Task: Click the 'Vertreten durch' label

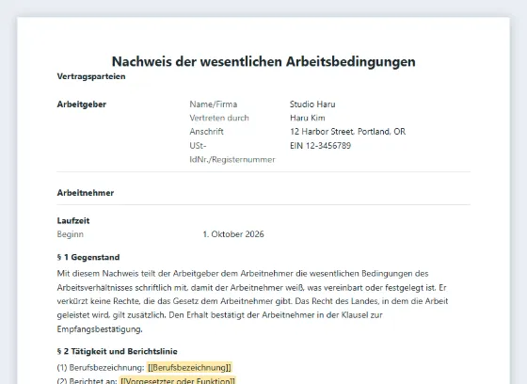Action: (x=219, y=118)
